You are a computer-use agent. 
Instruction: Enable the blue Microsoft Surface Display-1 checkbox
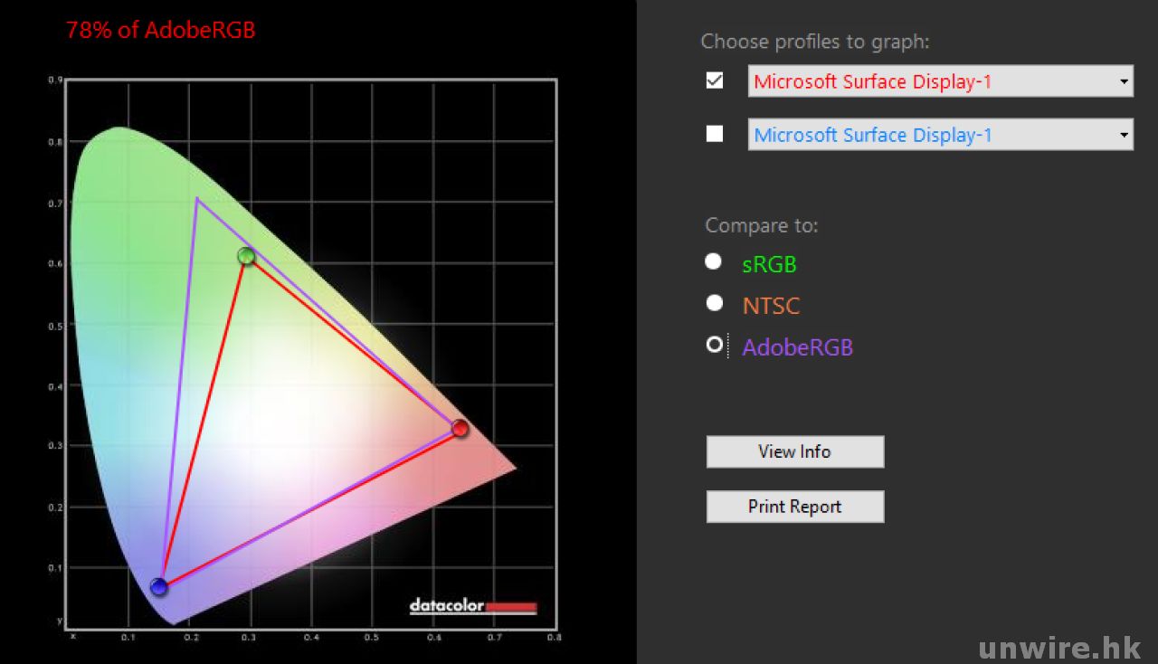click(715, 134)
